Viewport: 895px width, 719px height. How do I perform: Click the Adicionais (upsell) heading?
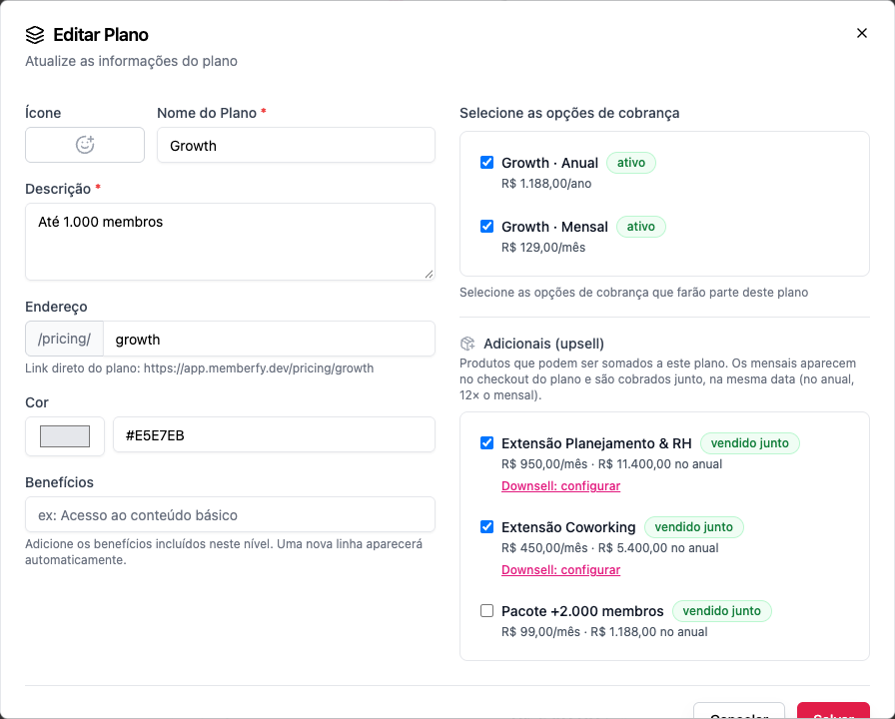(543, 344)
